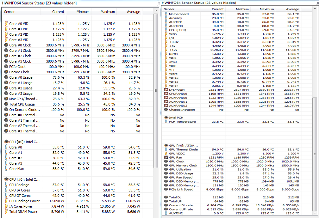Click the GPU Fan row icon
The image size is (319, 218).
click(166, 157)
